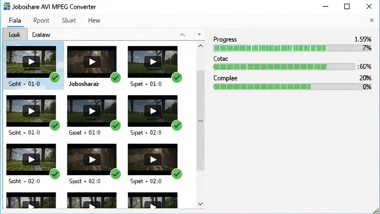The width and height of the screenshot is (380, 214).
Task: Toggle checkmark on 'Gioet + 02:0' item
Action: [x=116, y=126]
